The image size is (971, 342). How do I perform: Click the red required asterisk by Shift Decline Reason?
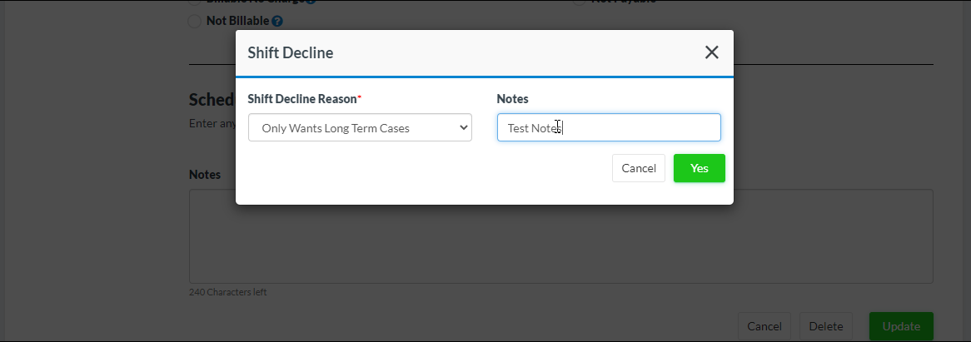pos(360,97)
